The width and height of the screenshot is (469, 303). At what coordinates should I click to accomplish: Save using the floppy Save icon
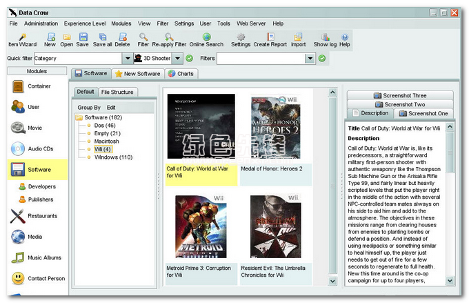pos(83,40)
